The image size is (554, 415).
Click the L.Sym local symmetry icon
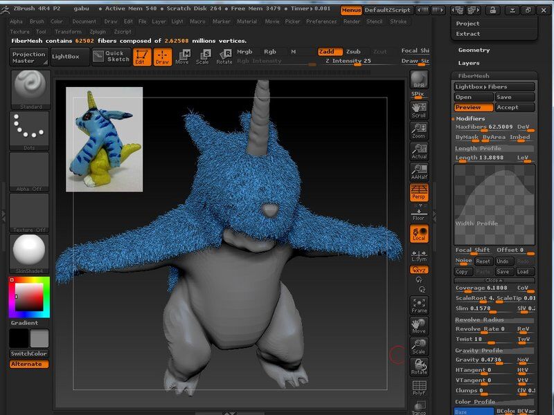419,256
